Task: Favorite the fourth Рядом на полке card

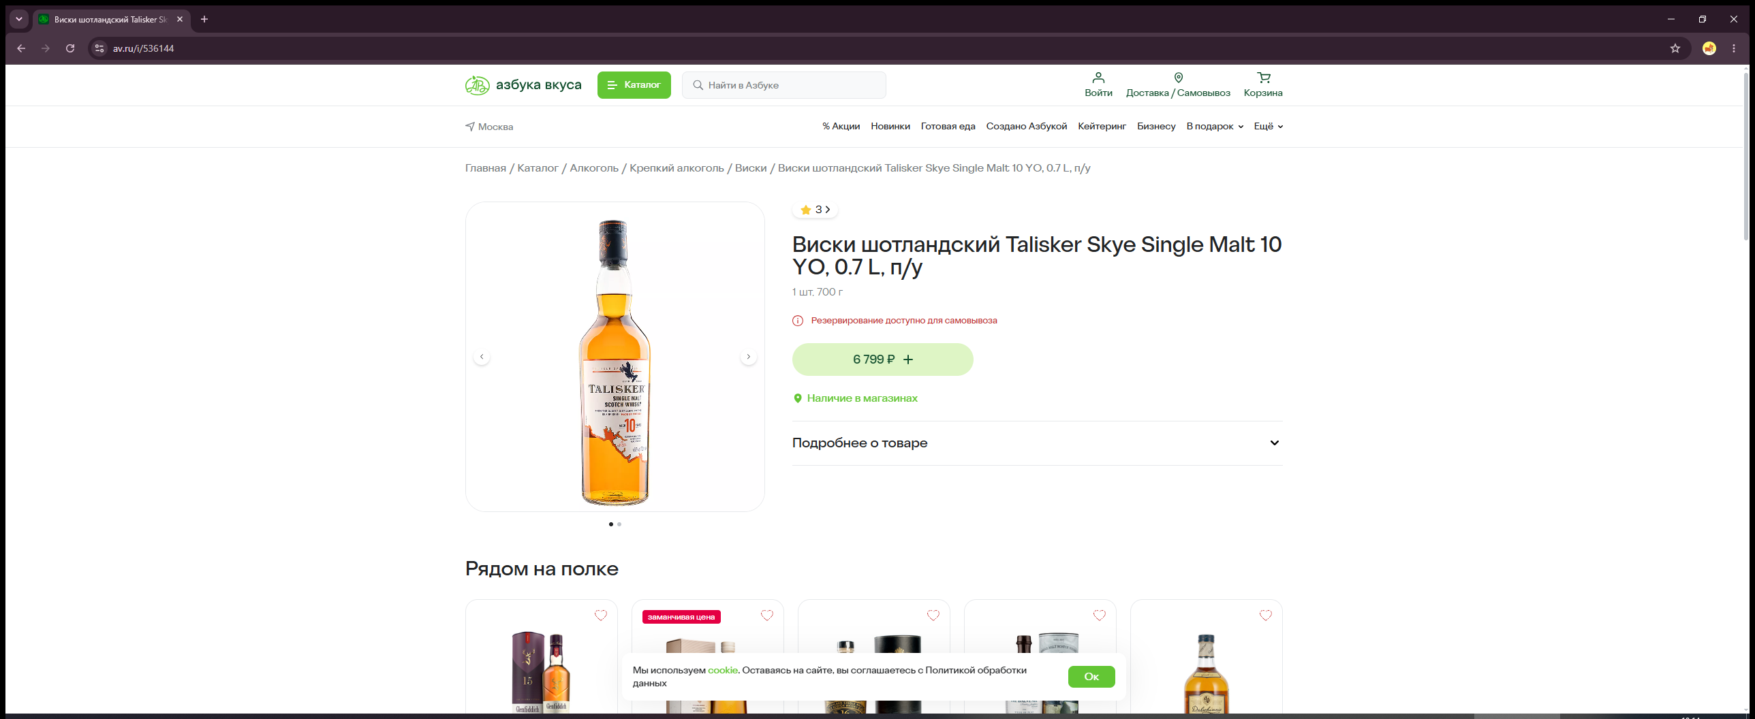Action: [x=1099, y=616]
